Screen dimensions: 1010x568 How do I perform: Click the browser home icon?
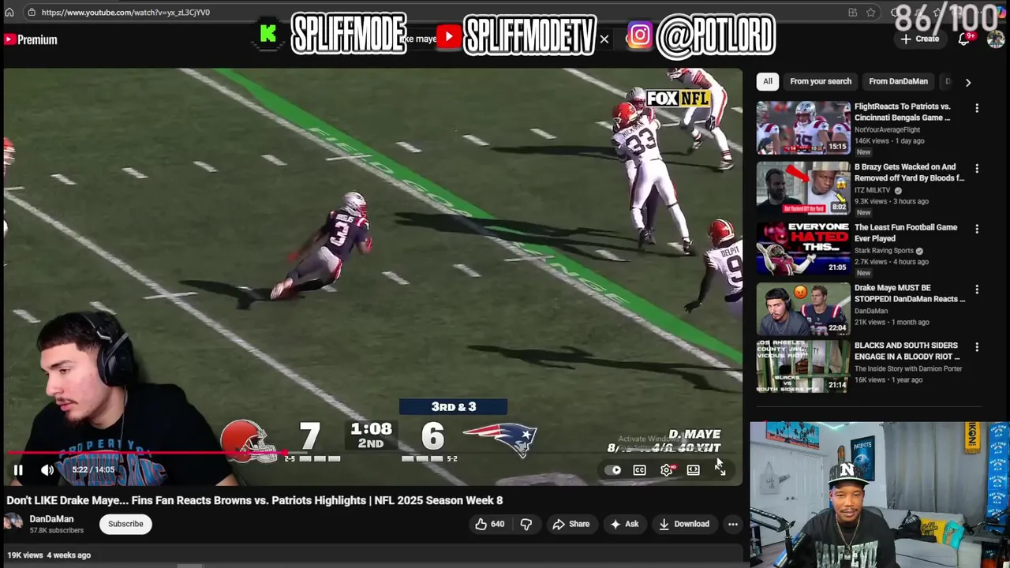point(9,13)
